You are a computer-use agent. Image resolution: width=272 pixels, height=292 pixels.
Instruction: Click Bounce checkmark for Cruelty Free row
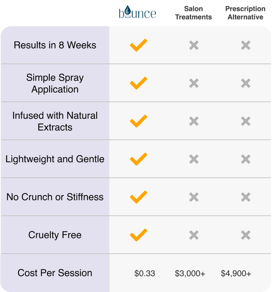point(138,235)
